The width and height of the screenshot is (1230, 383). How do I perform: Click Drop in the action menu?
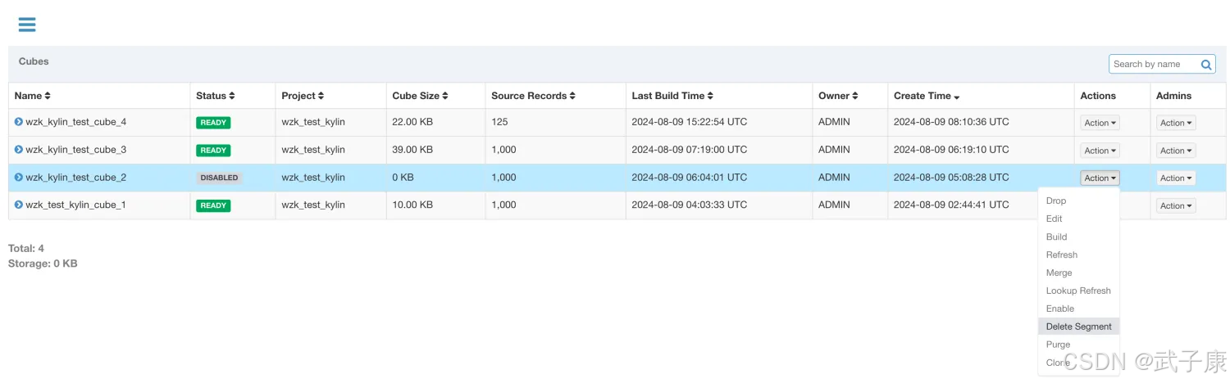click(x=1056, y=201)
